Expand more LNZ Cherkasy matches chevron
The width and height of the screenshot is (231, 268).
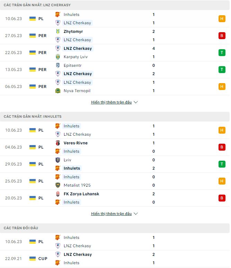click(136, 102)
